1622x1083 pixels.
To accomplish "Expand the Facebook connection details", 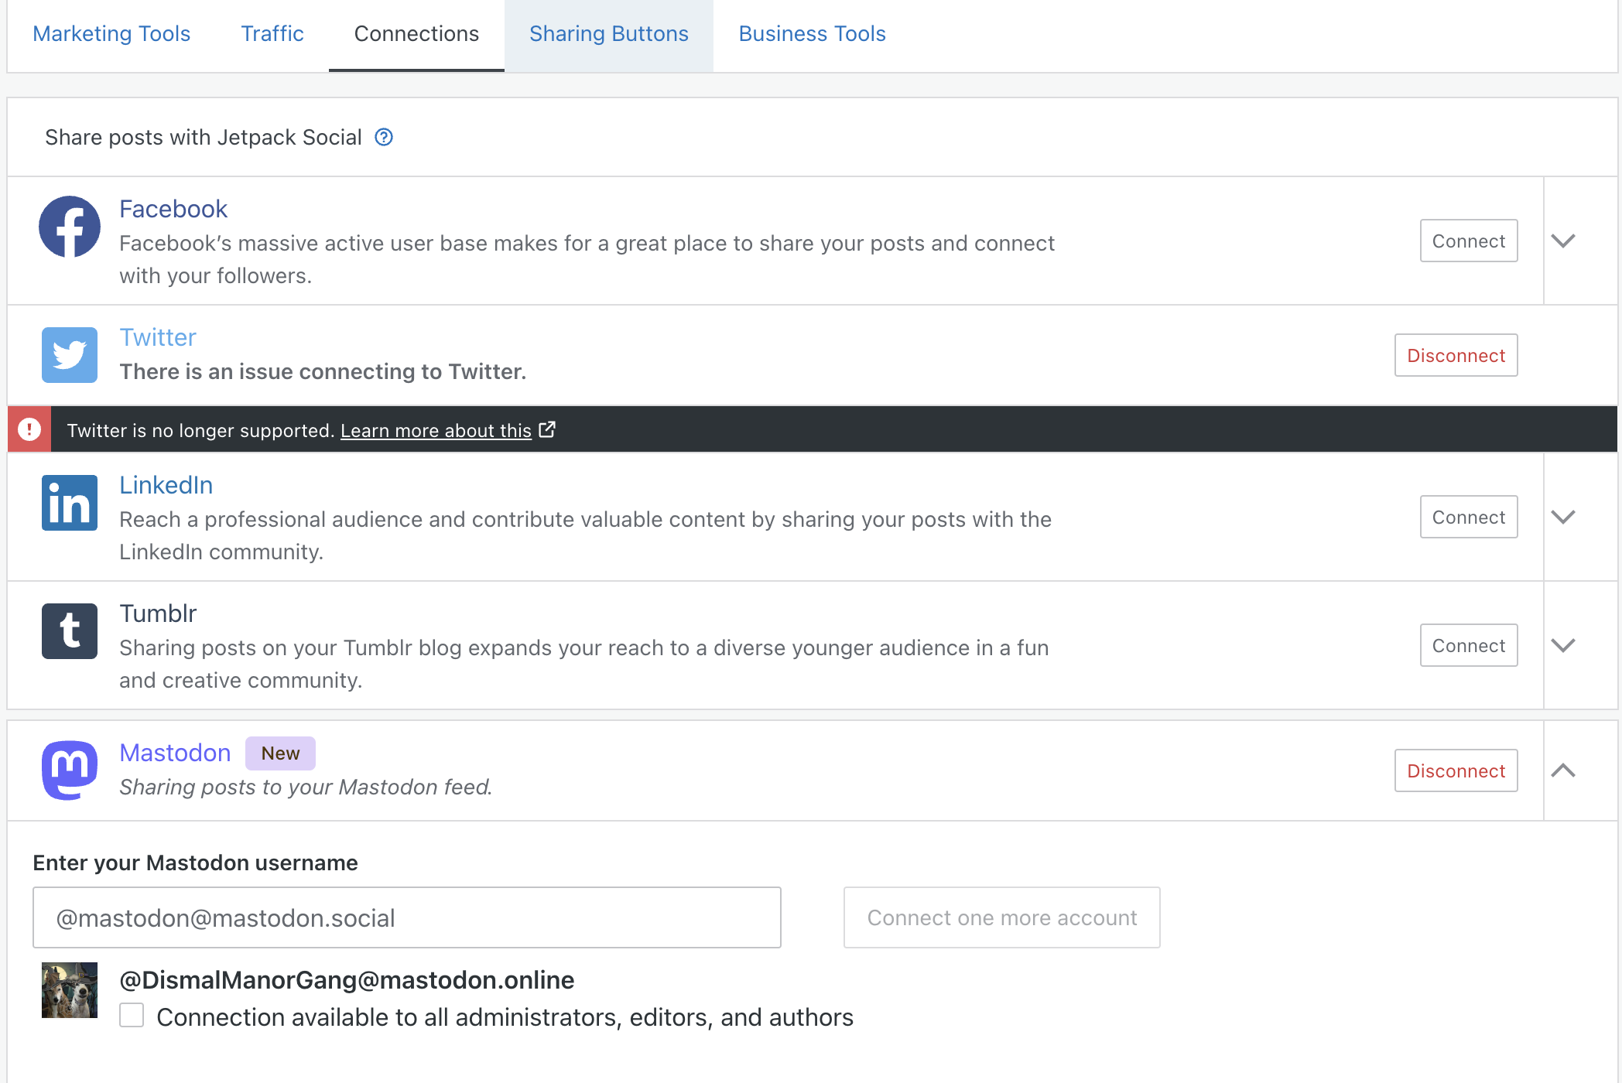I will (x=1563, y=241).
